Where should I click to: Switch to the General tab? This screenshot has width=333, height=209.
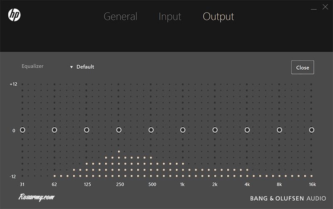coord(120,17)
